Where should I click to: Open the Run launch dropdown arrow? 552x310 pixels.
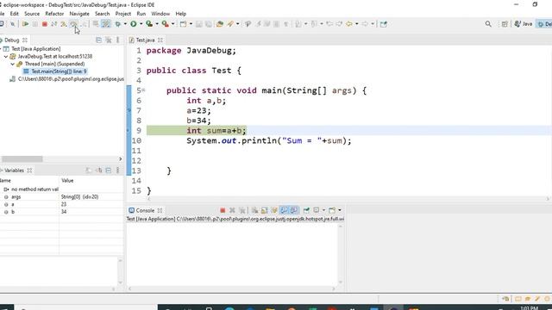click(x=141, y=24)
